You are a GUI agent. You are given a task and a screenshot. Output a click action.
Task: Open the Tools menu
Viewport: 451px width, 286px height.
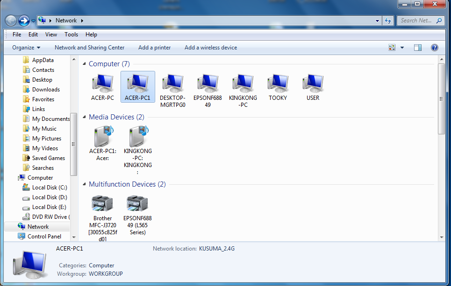71,35
